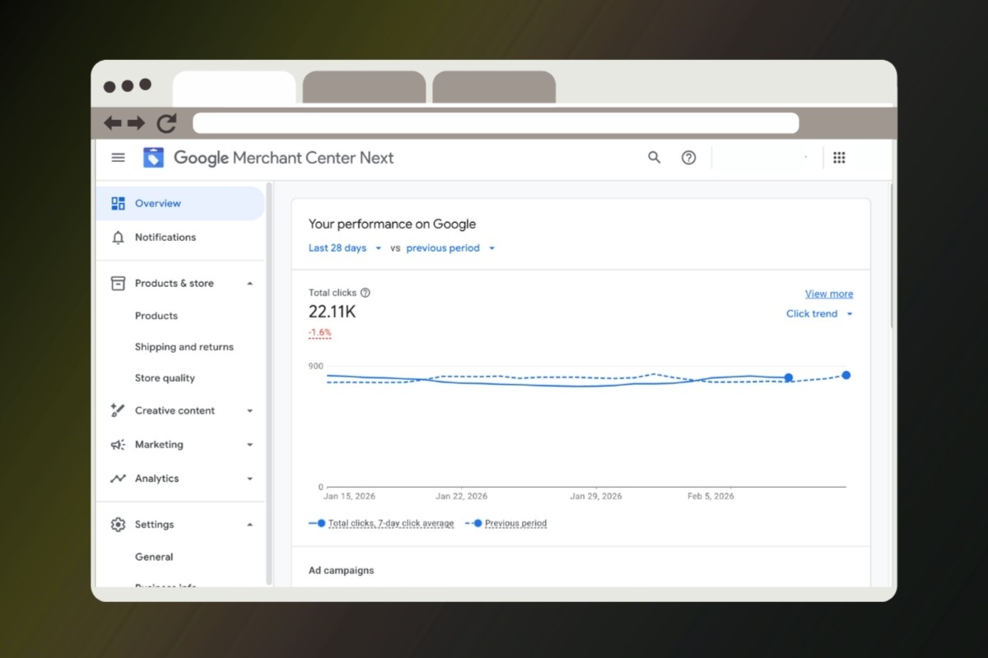Viewport: 988px width, 658px height.
Task: Click the sidebar vertical scrollbar
Action: click(x=268, y=383)
